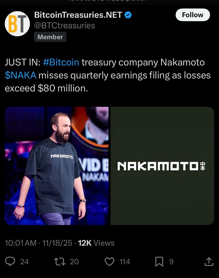Screen dimensions: 219x278
Task: Tap the reply speech bubble icon
Action: click(x=10, y=262)
